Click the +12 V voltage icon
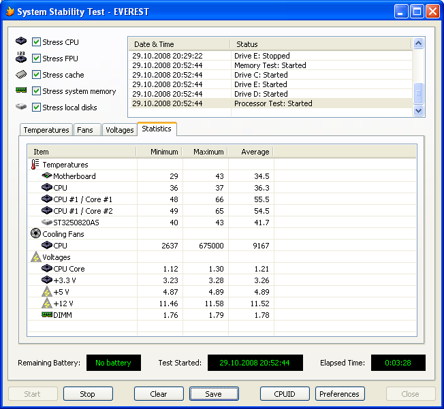 (x=46, y=303)
